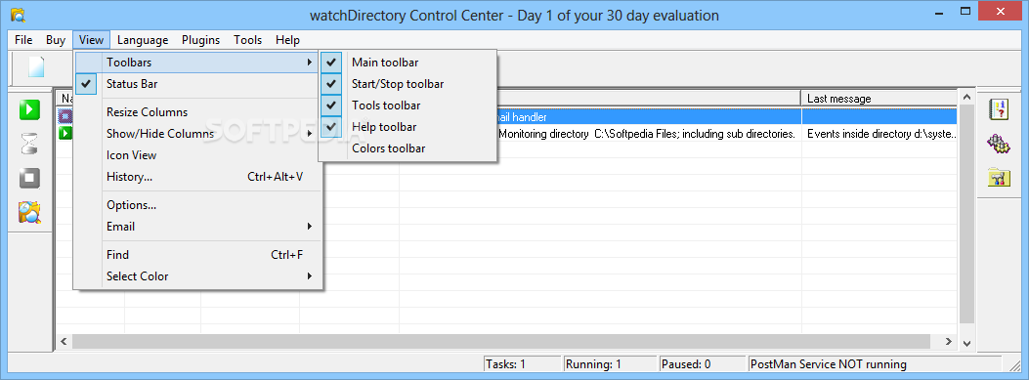This screenshot has height=380, width=1029.
Task: Click the green running icon in second task row
Action: tap(65, 133)
